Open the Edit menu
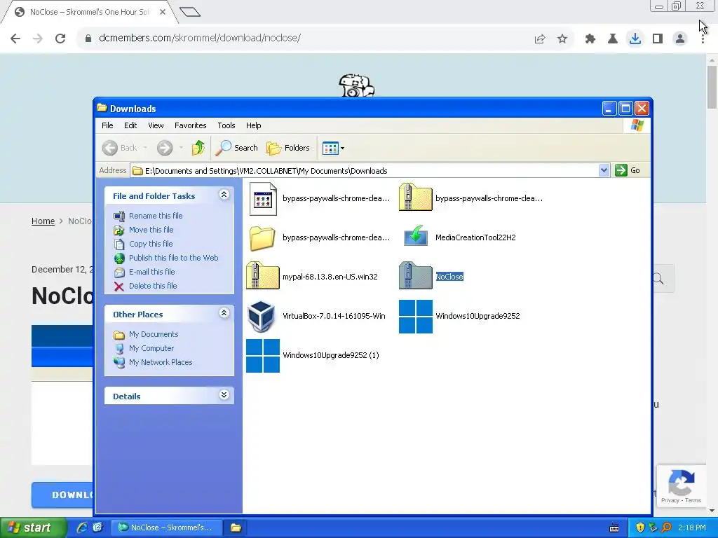The image size is (718, 538). [x=130, y=125]
